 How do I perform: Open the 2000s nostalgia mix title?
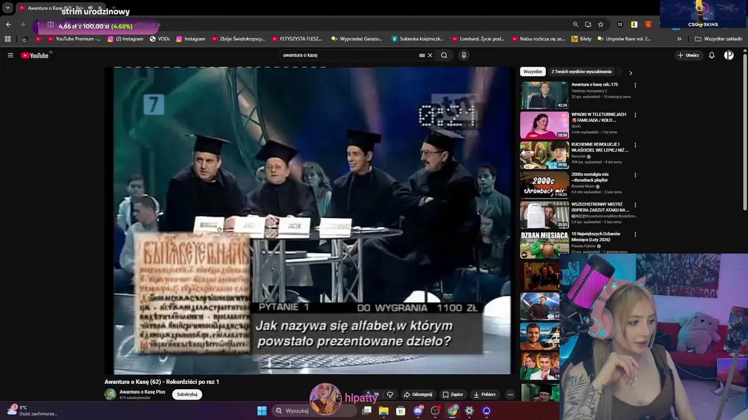pyautogui.click(x=590, y=177)
